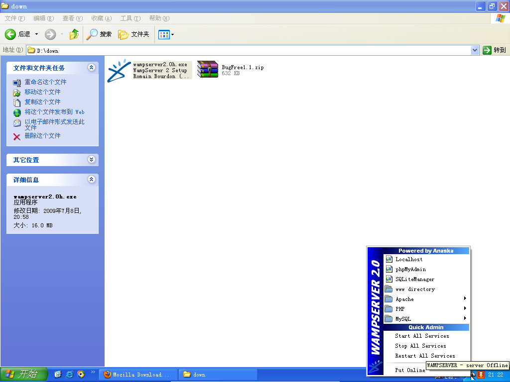
Task: Click Localhost icon in WampServer menu
Action: [x=388, y=259]
